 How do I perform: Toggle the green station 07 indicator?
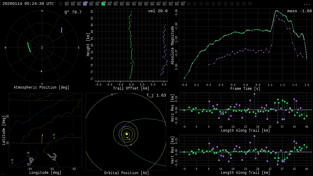click(103, 4)
